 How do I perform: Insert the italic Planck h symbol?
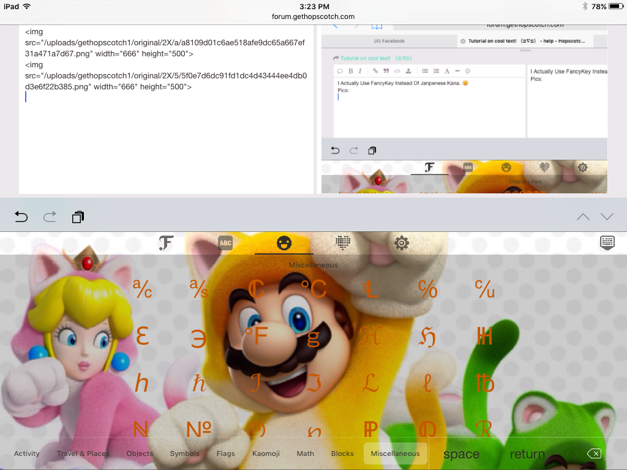[x=142, y=383]
